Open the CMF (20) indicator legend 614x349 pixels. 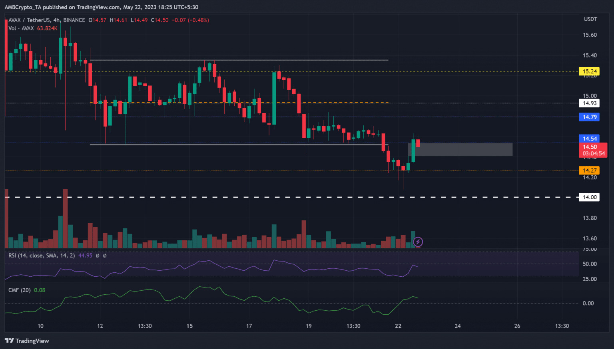(x=19, y=290)
